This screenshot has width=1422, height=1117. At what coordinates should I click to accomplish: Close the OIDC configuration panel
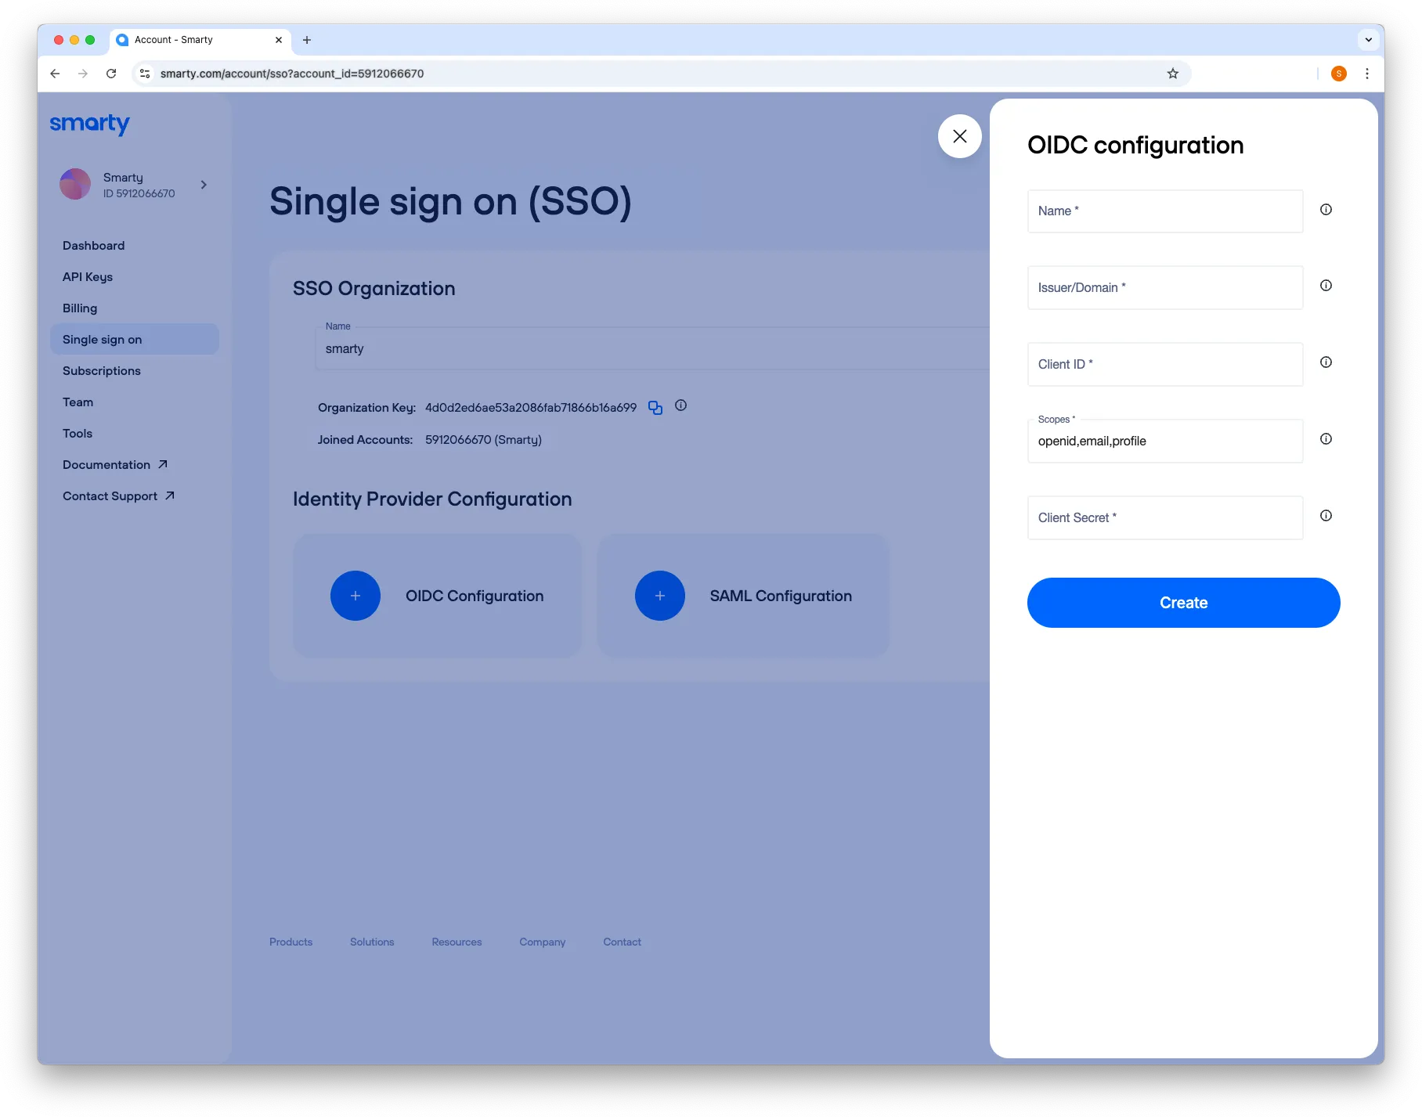(x=959, y=136)
